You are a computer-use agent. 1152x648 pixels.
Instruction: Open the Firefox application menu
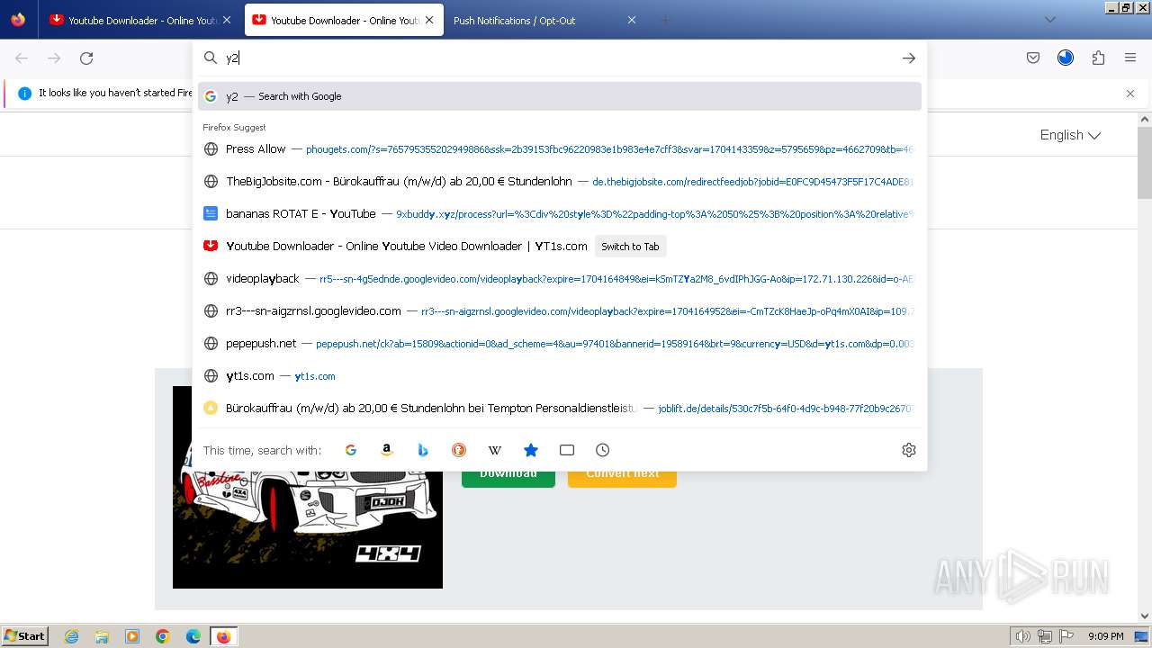(1130, 58)
